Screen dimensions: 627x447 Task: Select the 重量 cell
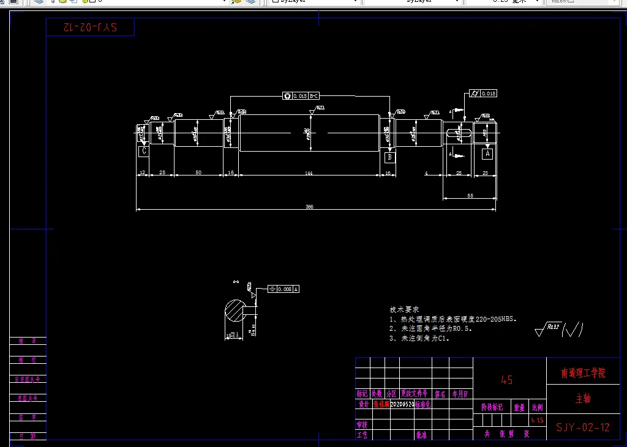(x=519, y=407)
